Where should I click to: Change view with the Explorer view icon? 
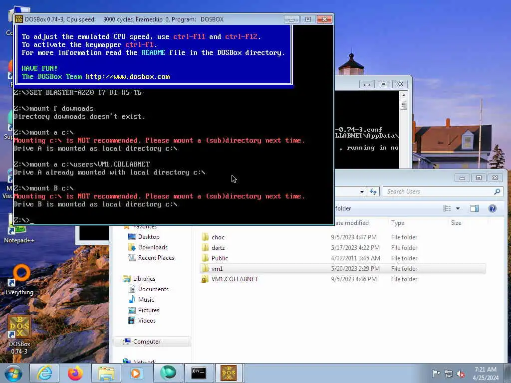pos(447,208)
